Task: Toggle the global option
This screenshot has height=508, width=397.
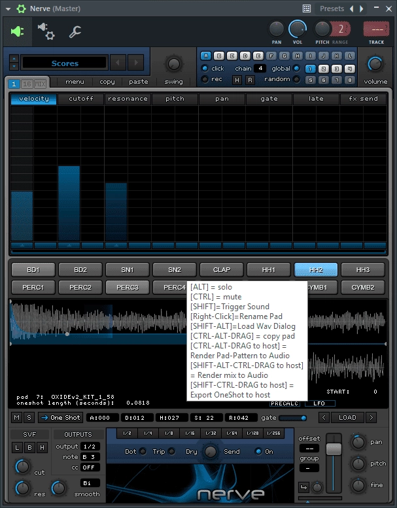Action: point(296,69)
